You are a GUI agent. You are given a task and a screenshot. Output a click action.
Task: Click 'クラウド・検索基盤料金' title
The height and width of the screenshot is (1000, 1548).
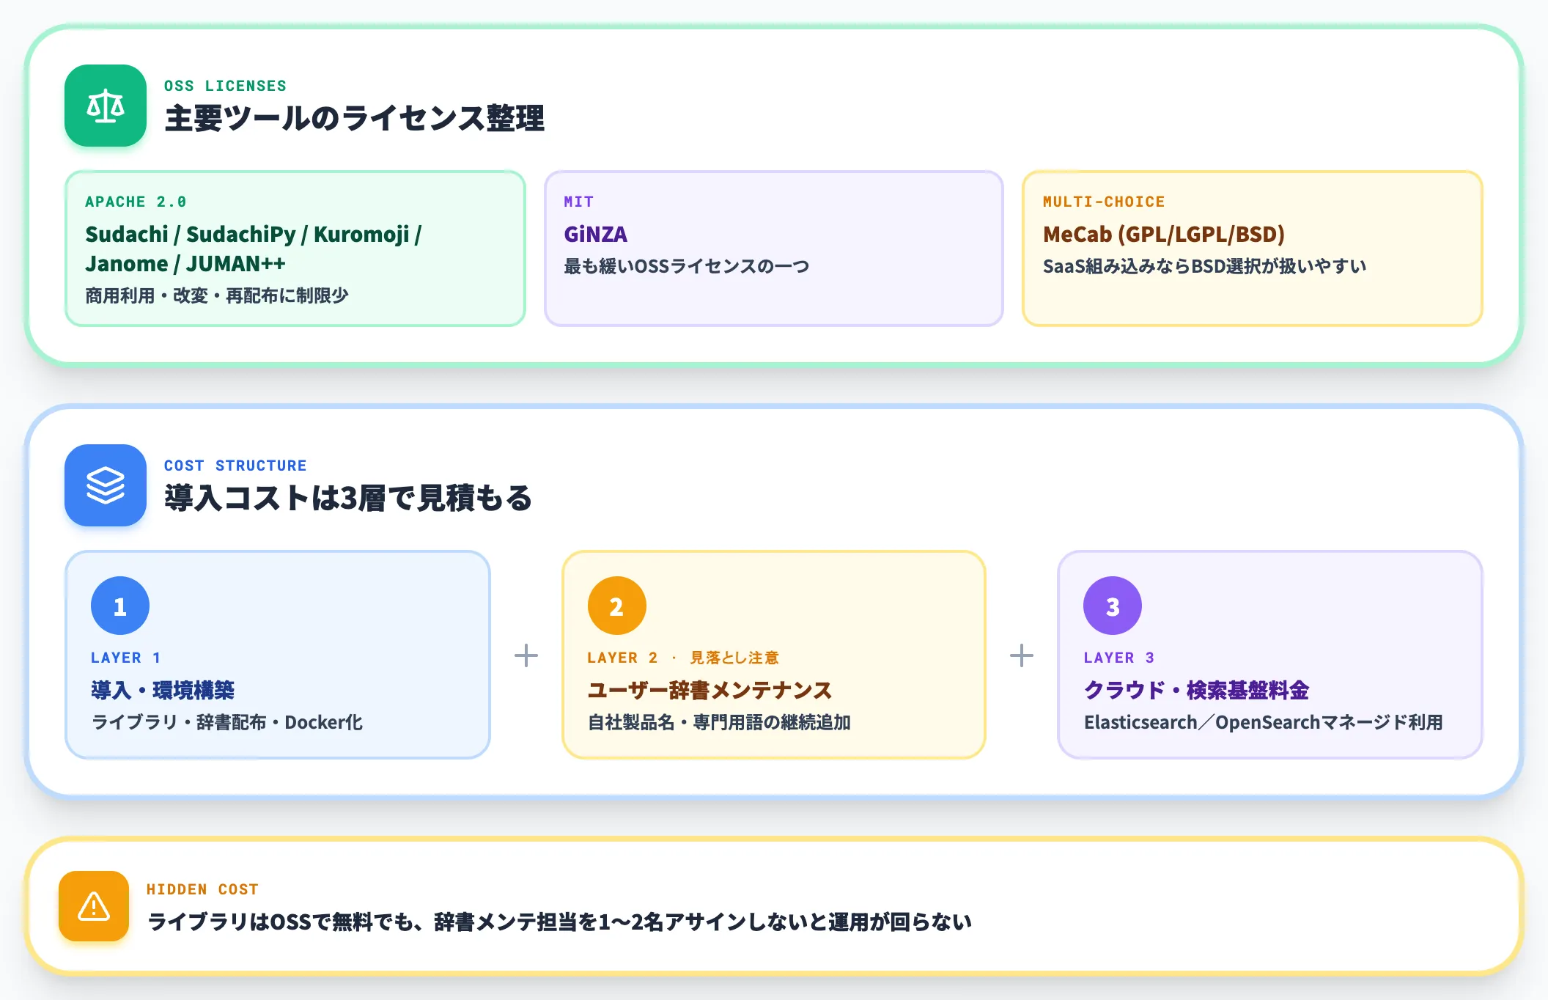(x=1196, y=690)
